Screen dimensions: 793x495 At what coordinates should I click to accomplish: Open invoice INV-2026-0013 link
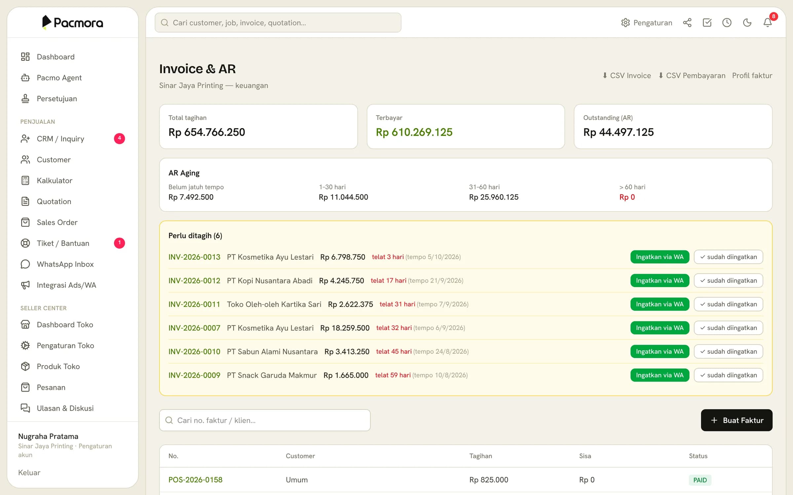pos(194,257)
